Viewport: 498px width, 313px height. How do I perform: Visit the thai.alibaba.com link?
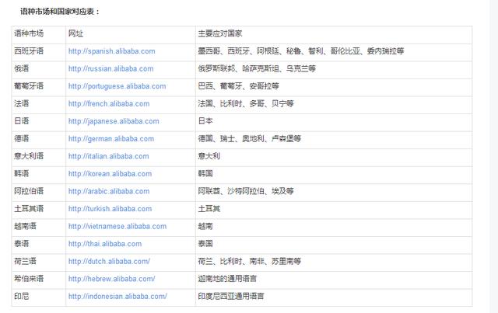point(105,244)
